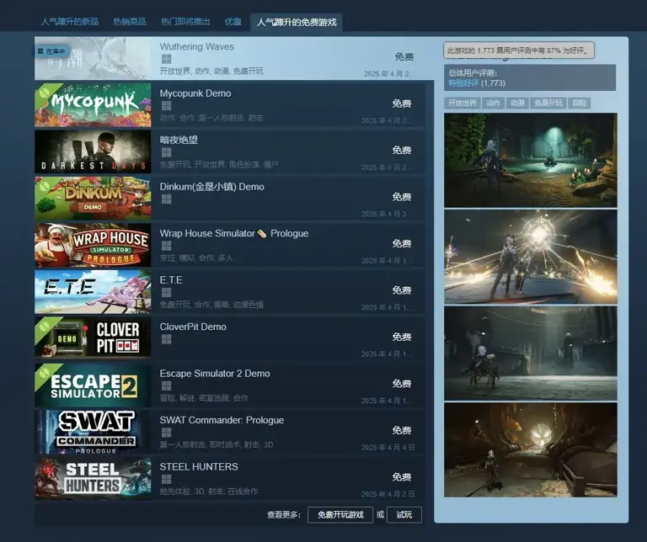This screenshot has height=542, width=647.
Task: Click the Windows icon under SWAT Commander: Prologue
Action: tap(166, 433)
